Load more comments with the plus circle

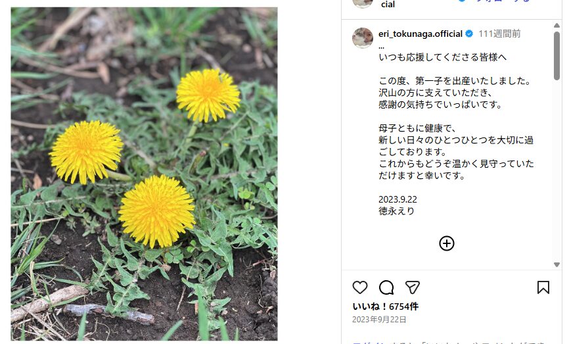click(446, 243)
